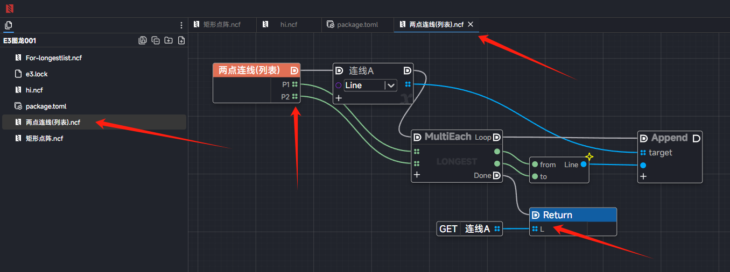This screenshot has width=730, height=272.
Task: Open e3.lock from the file list
Action: coord(37,74)
